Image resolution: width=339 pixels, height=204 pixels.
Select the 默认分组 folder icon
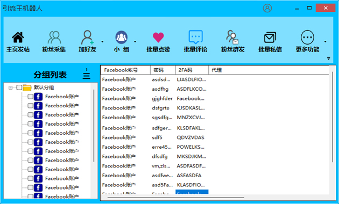tap(27, 88)
